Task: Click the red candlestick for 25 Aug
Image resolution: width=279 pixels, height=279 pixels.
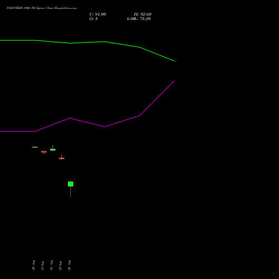Action: (62, 158)
